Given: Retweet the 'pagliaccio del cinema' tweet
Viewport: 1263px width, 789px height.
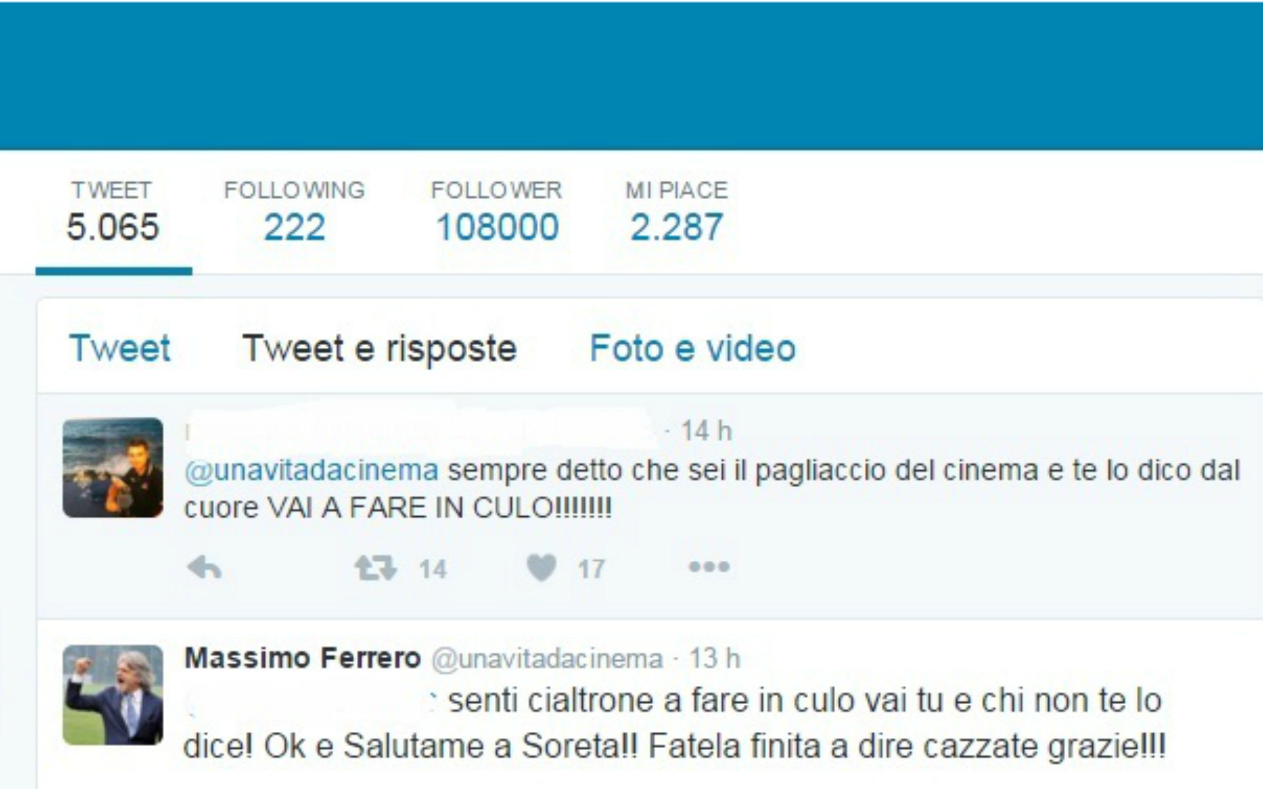Looking at the screenshot, I should (x=376, y=568).
